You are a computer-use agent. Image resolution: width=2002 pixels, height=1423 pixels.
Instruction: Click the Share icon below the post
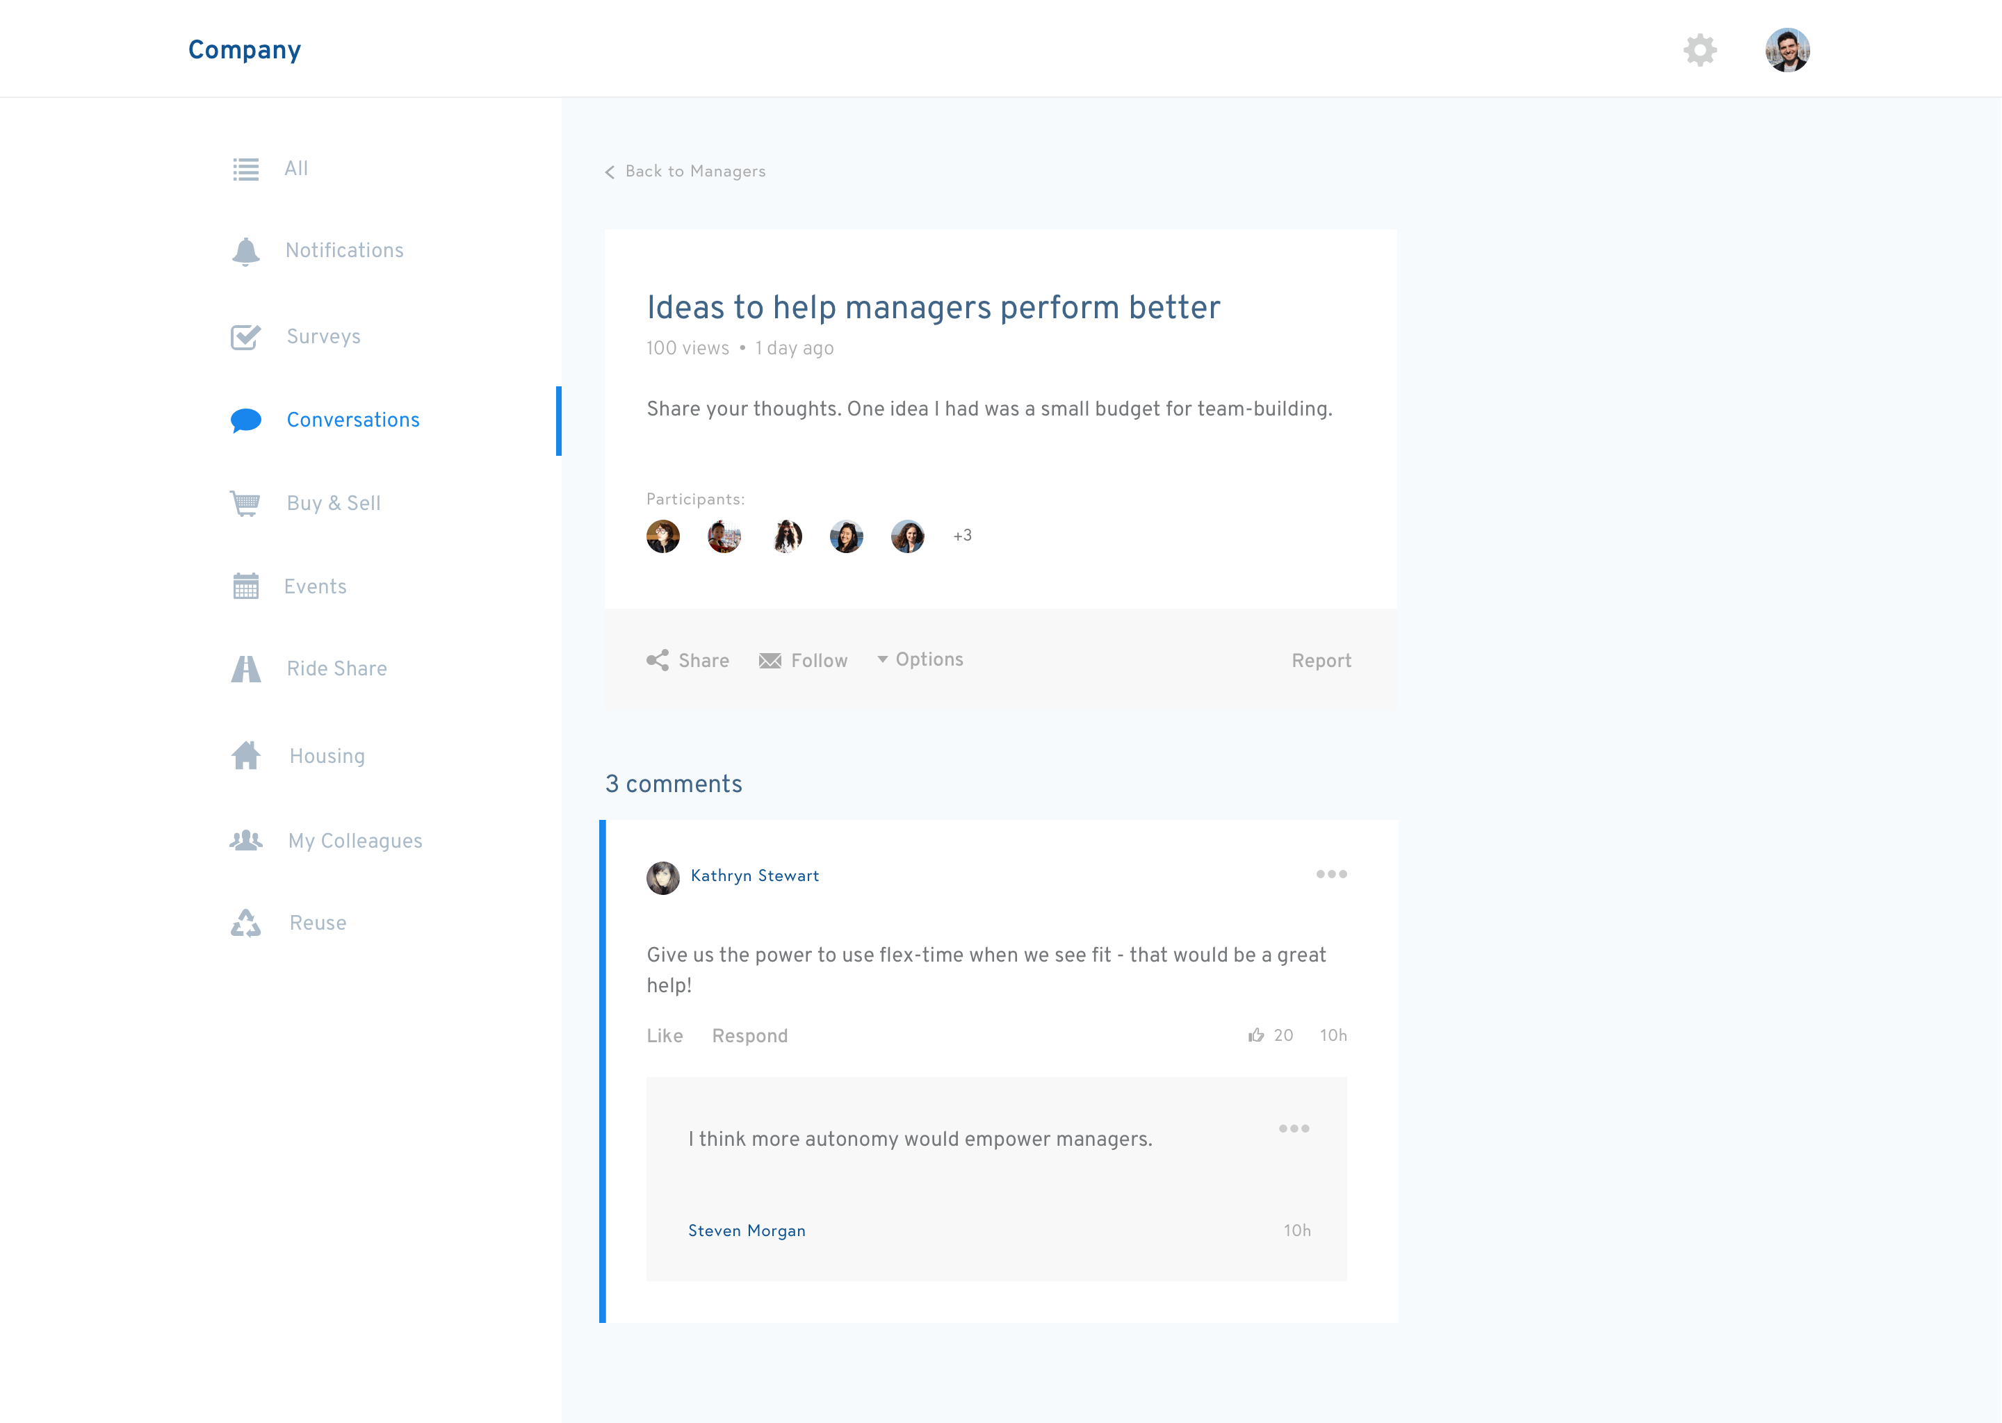(x=658, y=661)
